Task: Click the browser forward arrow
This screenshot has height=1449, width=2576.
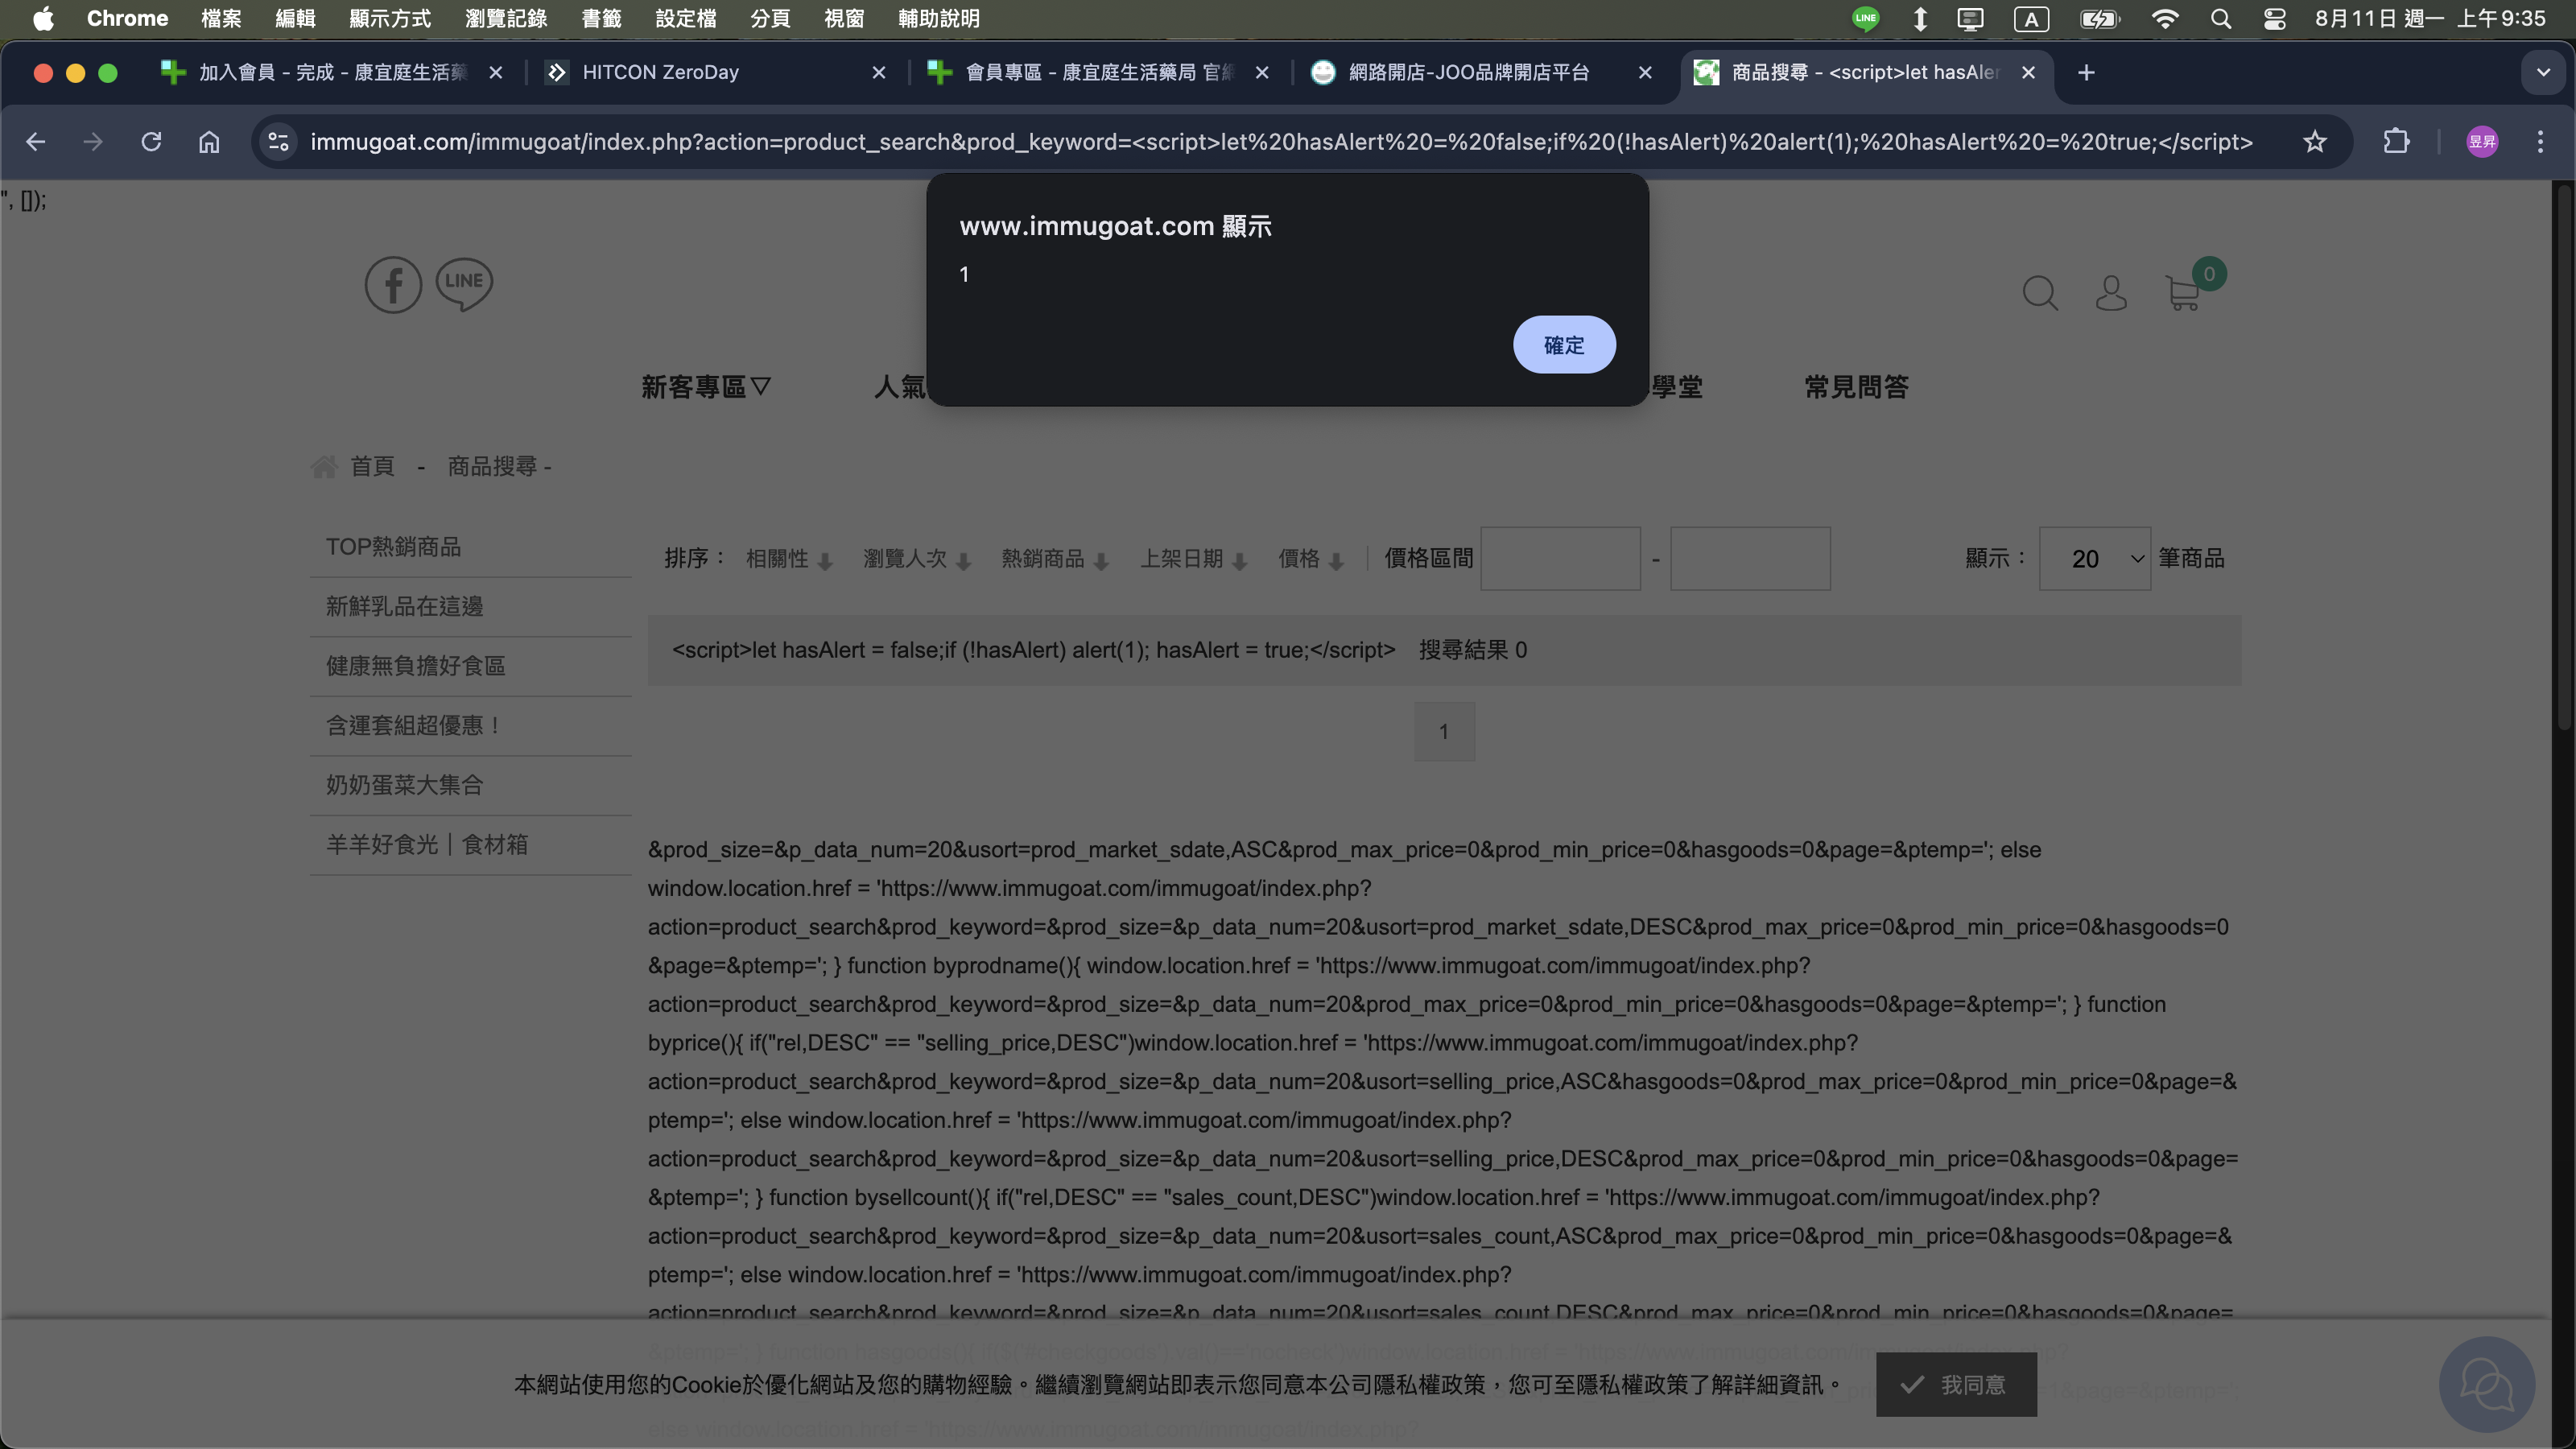Action: pos(93,142)
